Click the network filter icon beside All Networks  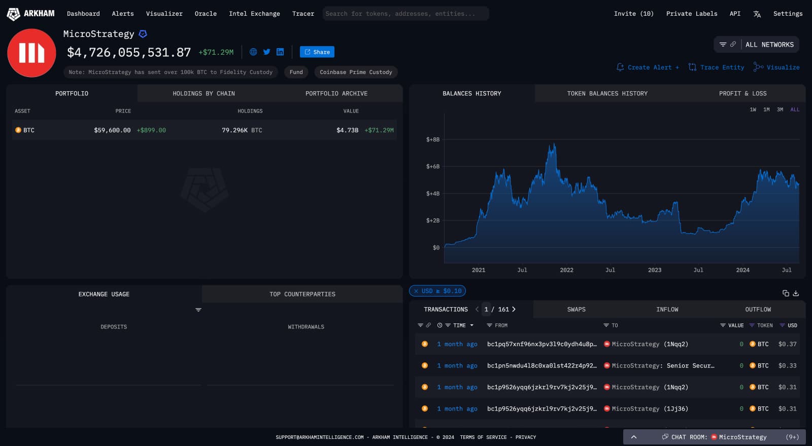click(723, 45)
